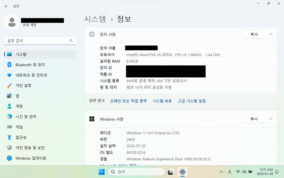Image resolution: width=284 pixels, height=178 pixels.
Task: Copy device specs with 복사 button
Action: [x=254, y=34]
